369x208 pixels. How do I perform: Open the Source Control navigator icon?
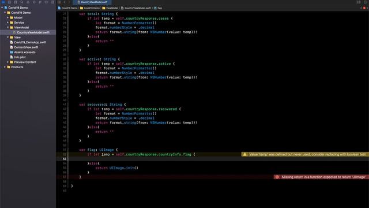point(9,2)
